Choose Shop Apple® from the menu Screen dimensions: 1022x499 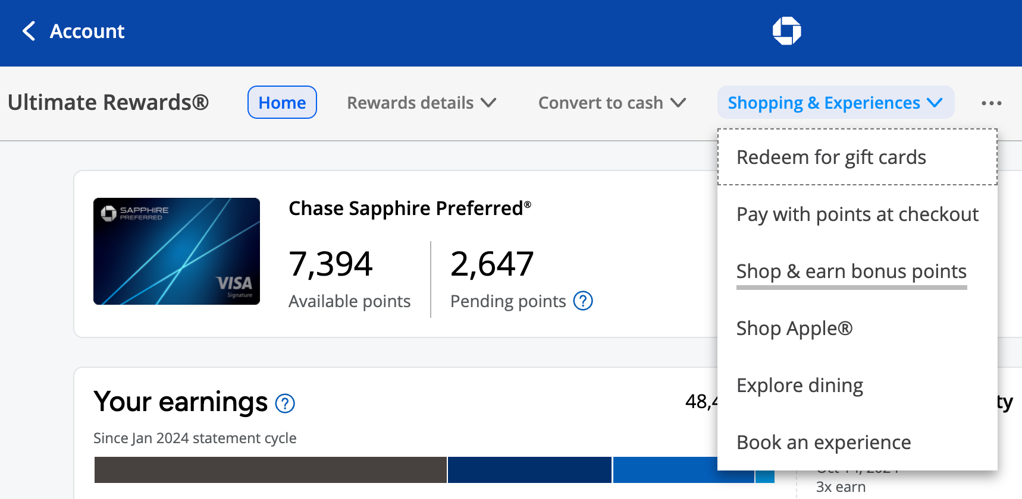click(794, 329)
